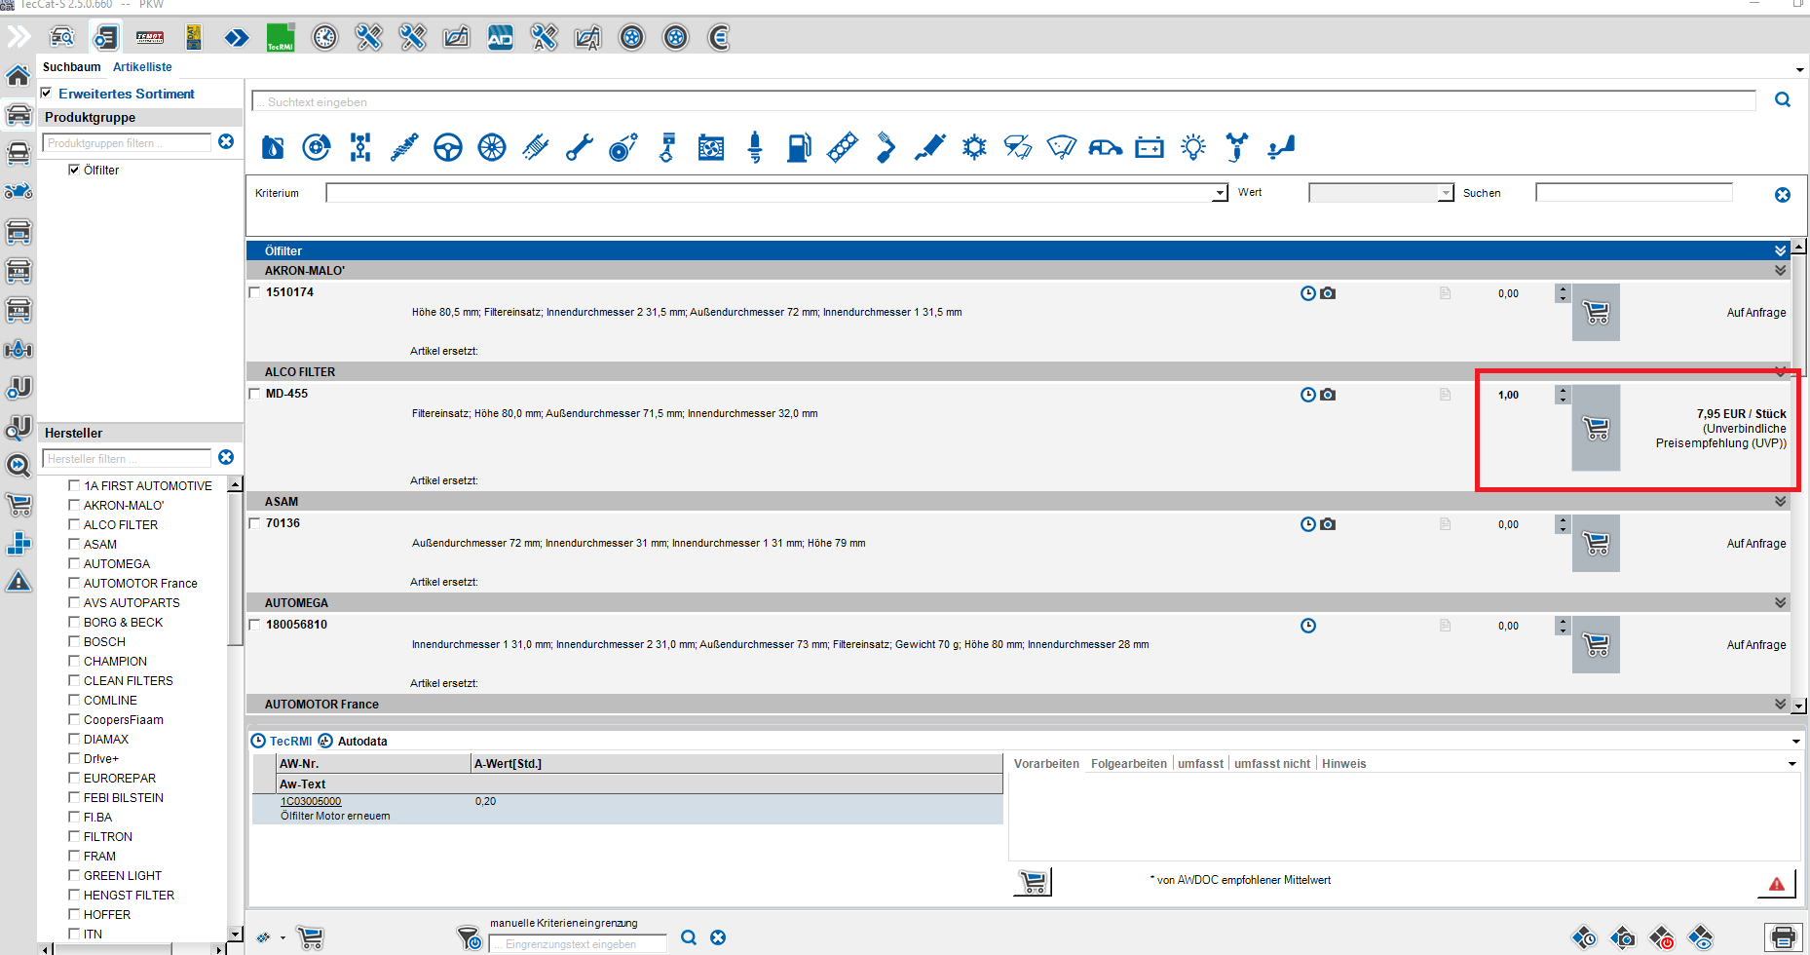This screenshot has height=955, width=1810.
Task: Select the Autodata source tab
Action: [x=353, y=742]
